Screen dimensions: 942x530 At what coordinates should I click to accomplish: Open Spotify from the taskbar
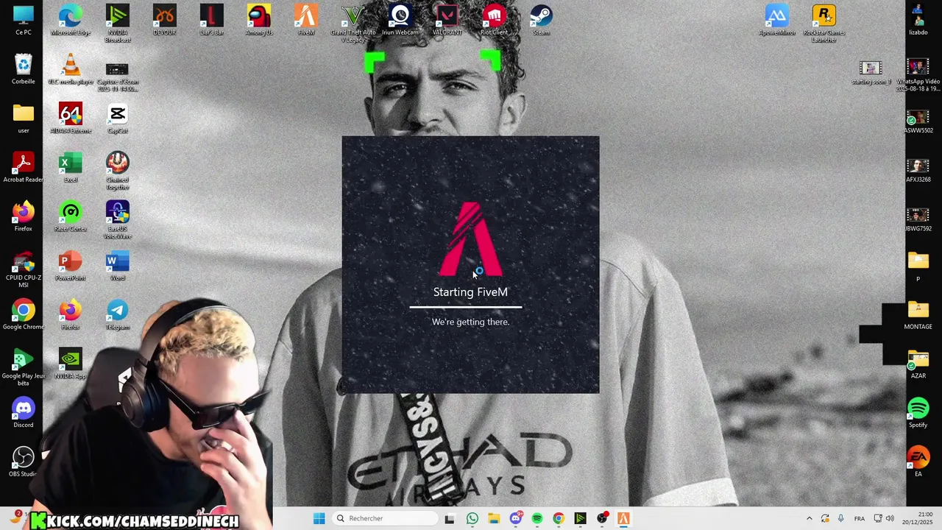point(536,518)
